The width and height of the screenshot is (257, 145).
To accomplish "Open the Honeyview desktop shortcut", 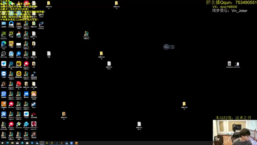I will [19, 124].
